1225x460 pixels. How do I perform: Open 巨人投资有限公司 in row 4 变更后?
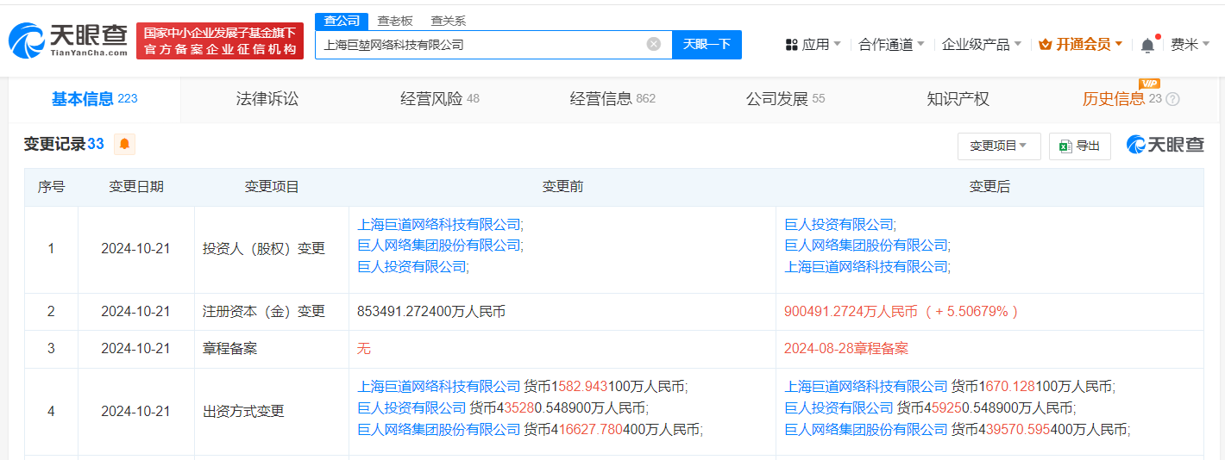click(x=839, y=407)
